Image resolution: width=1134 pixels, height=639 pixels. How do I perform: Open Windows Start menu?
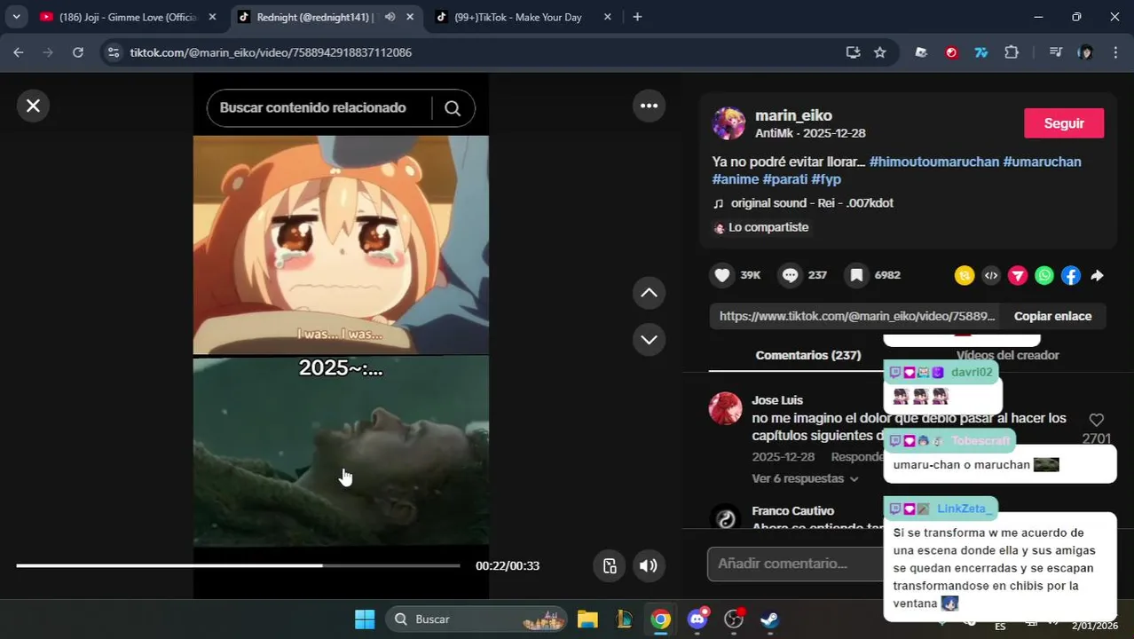[365, 619]
